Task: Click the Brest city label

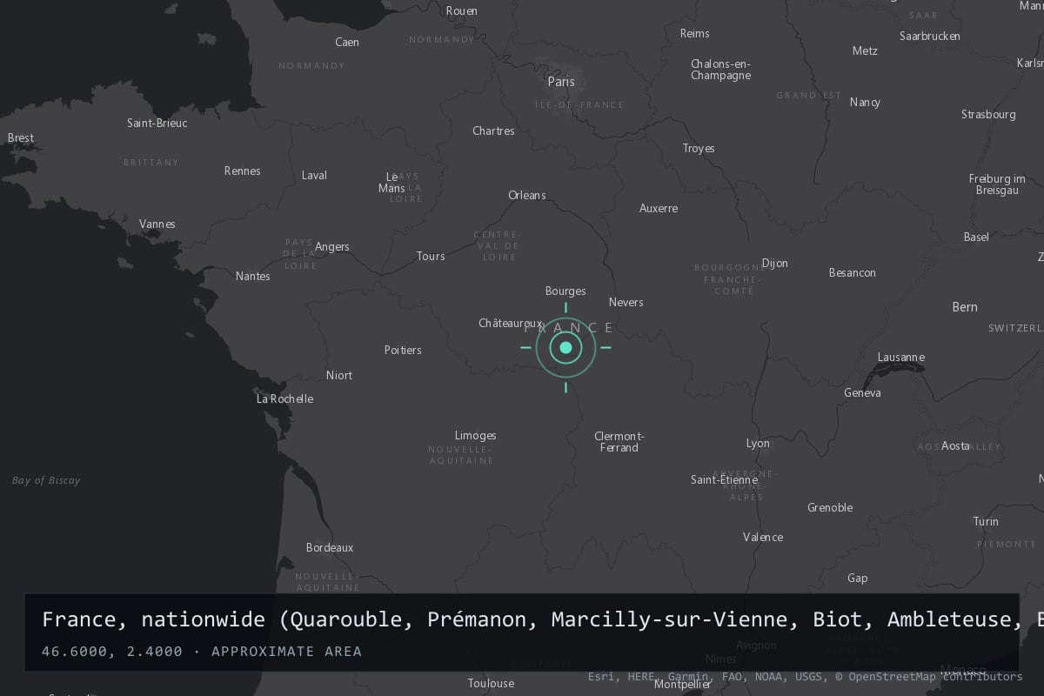Action: pyautogui.click(x=21, y=137)
